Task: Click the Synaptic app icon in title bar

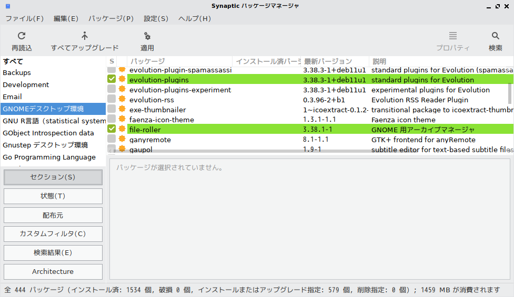Action: (8, 6)
